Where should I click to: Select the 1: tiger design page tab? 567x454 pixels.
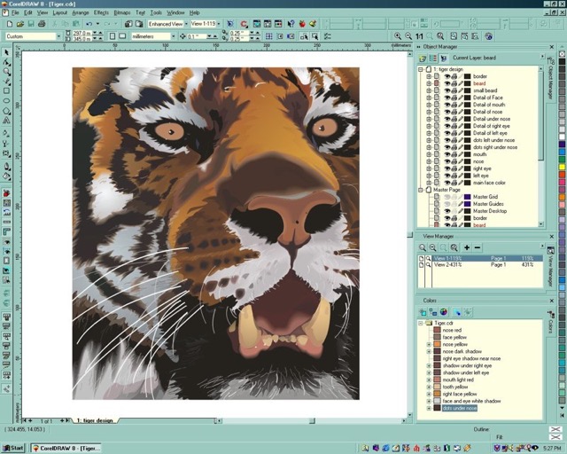95,420
